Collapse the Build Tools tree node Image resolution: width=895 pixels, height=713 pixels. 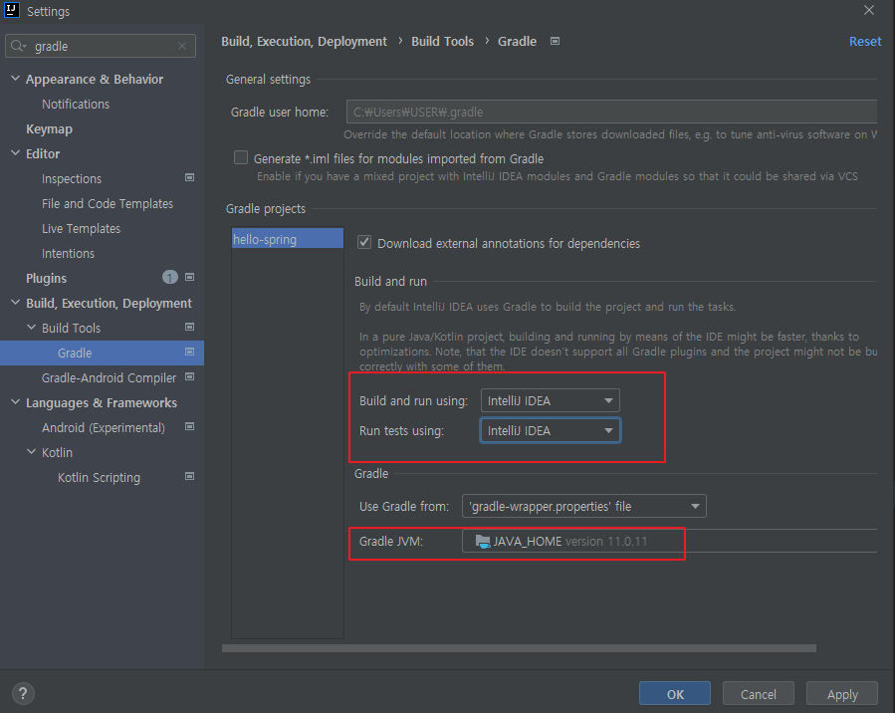coord(32,327)
